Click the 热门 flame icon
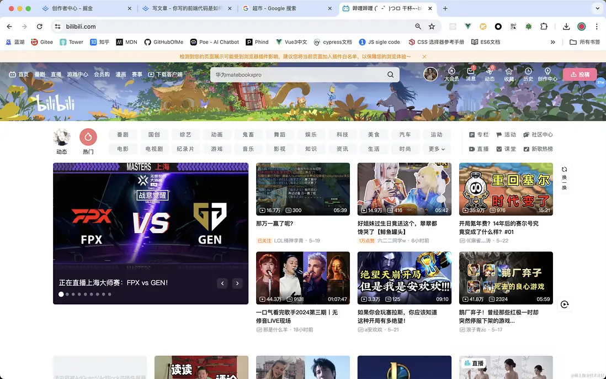 (x=88, y=137)
